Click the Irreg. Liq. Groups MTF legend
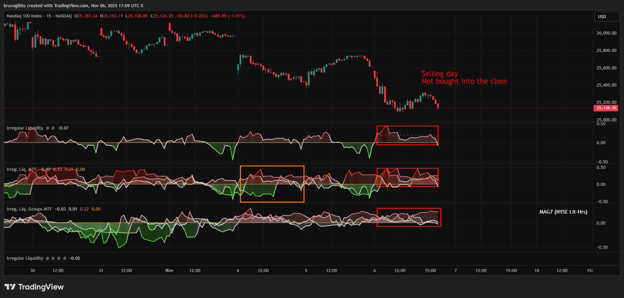The height and width of the screenshot is (298, 624). pos(29,209)
